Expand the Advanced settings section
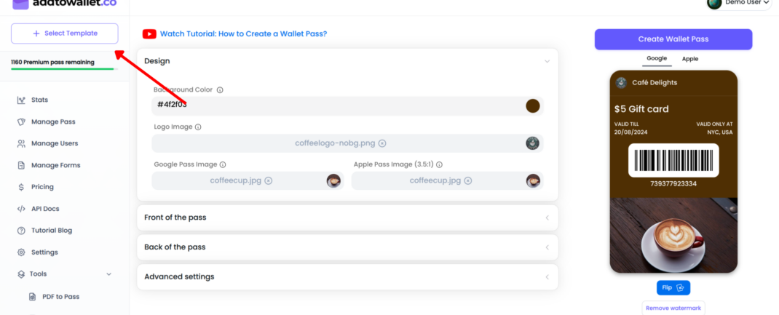 click(x=547, y=276)
